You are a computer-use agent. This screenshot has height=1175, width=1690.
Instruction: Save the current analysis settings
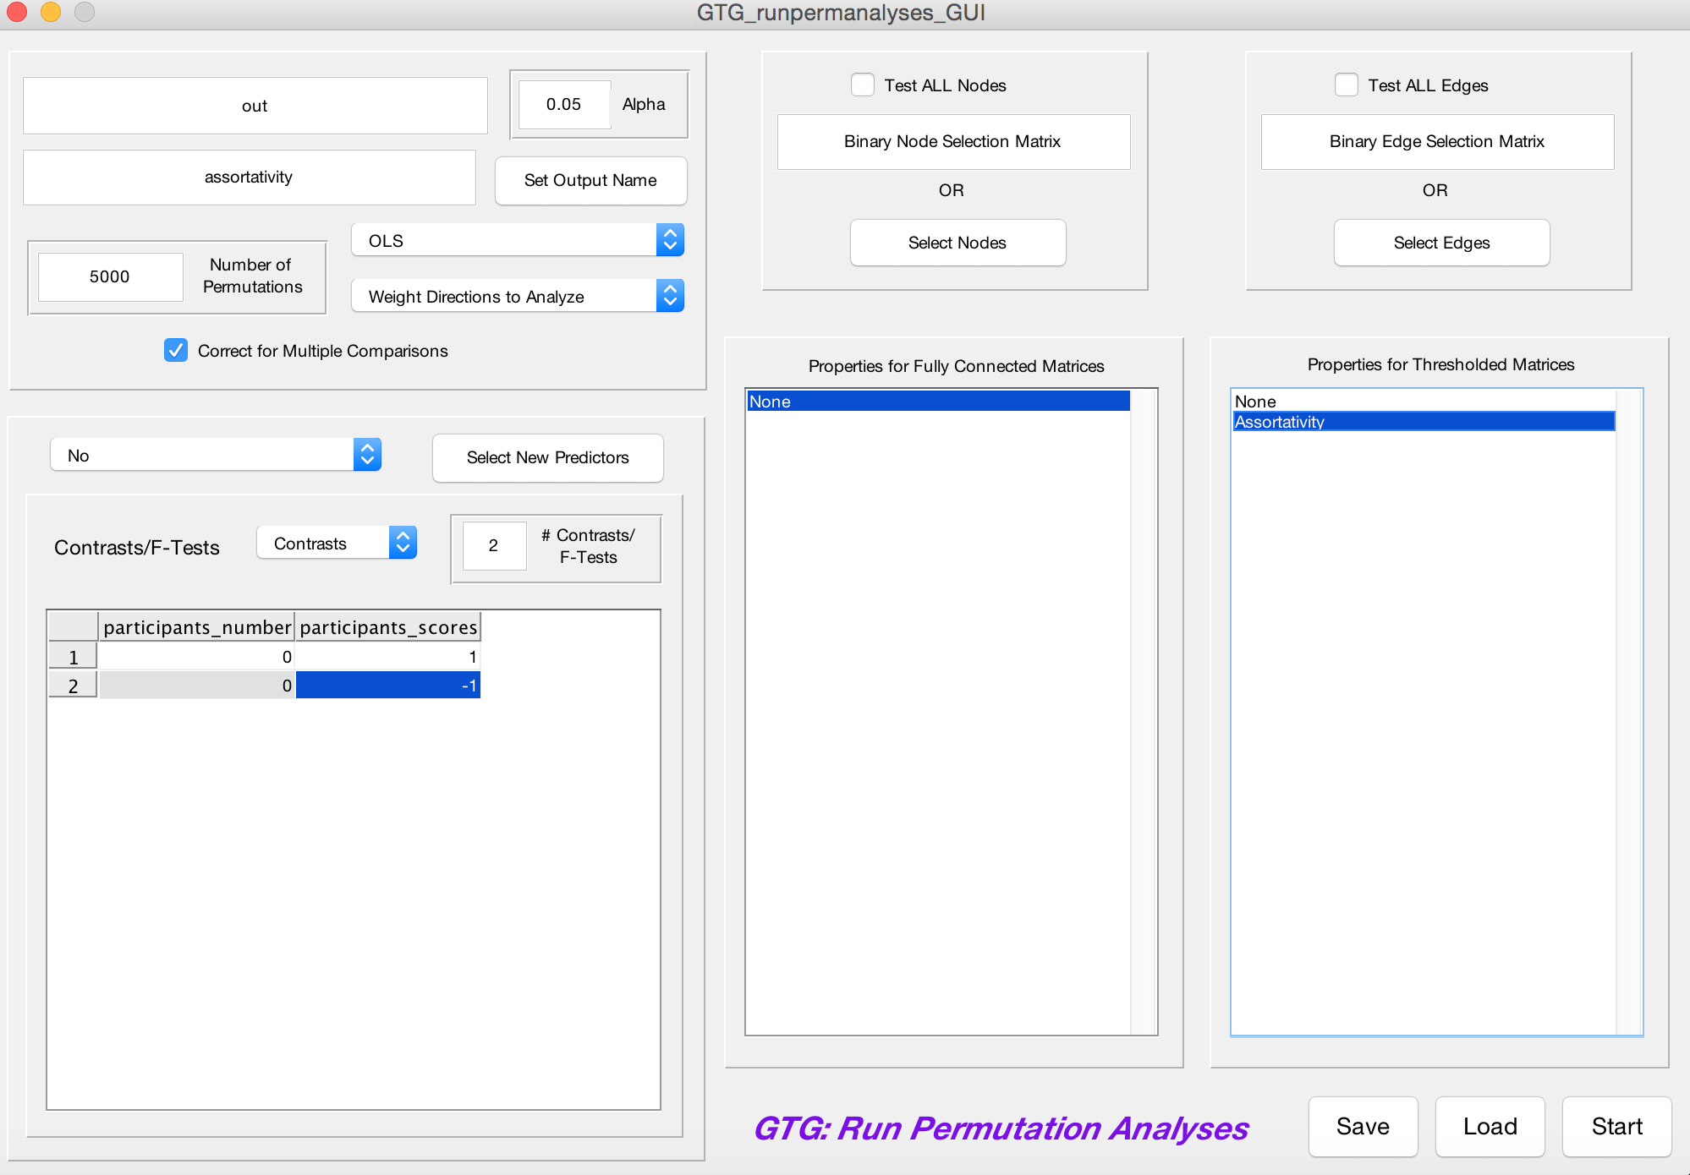coord(1362,1126)
